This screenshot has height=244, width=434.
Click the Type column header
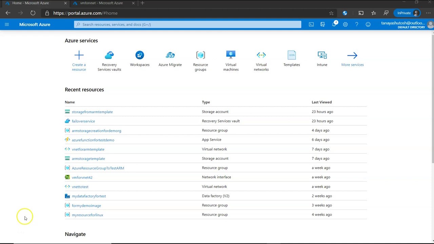(206, 102)
